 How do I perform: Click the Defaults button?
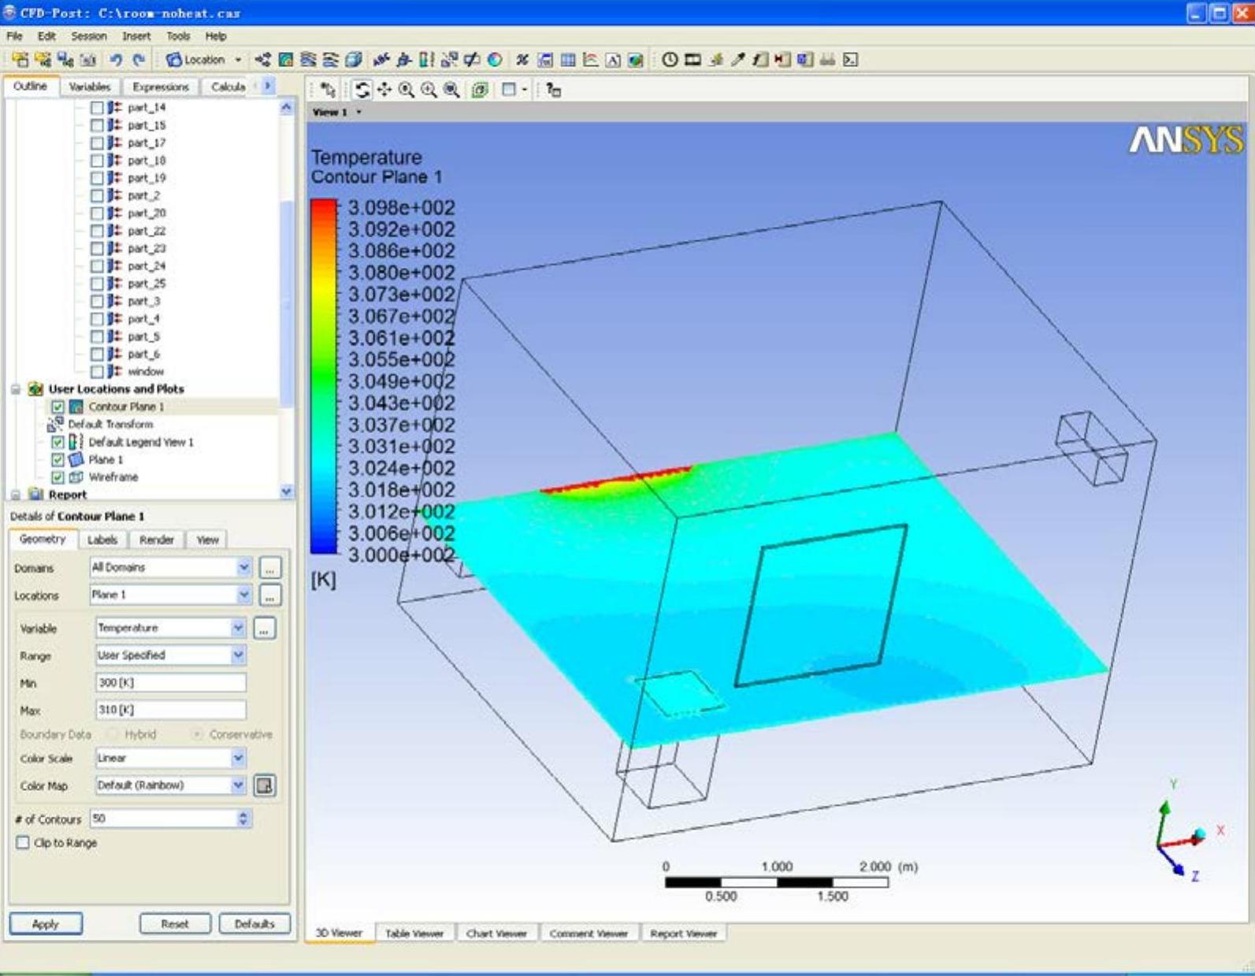tap(254, 924)
